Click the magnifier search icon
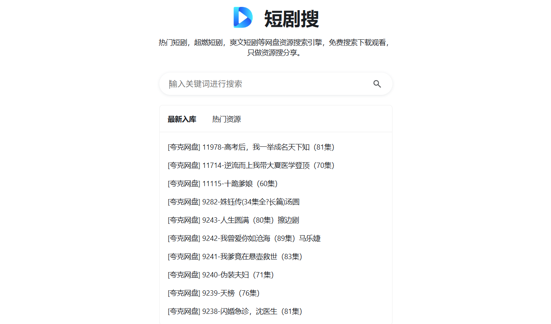This screenshot has height=324, width=551. click(377, 84)
